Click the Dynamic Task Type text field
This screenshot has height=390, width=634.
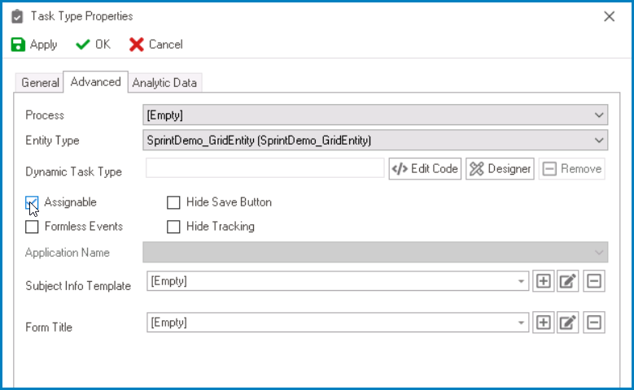pos(265,169)
